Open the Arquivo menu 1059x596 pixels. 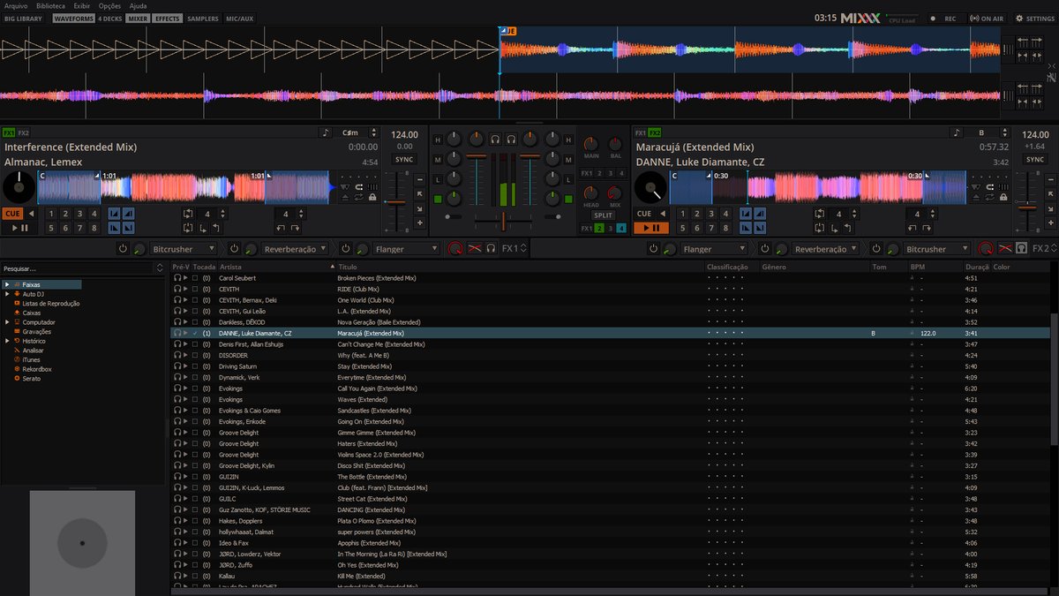(x=16, y=5)
